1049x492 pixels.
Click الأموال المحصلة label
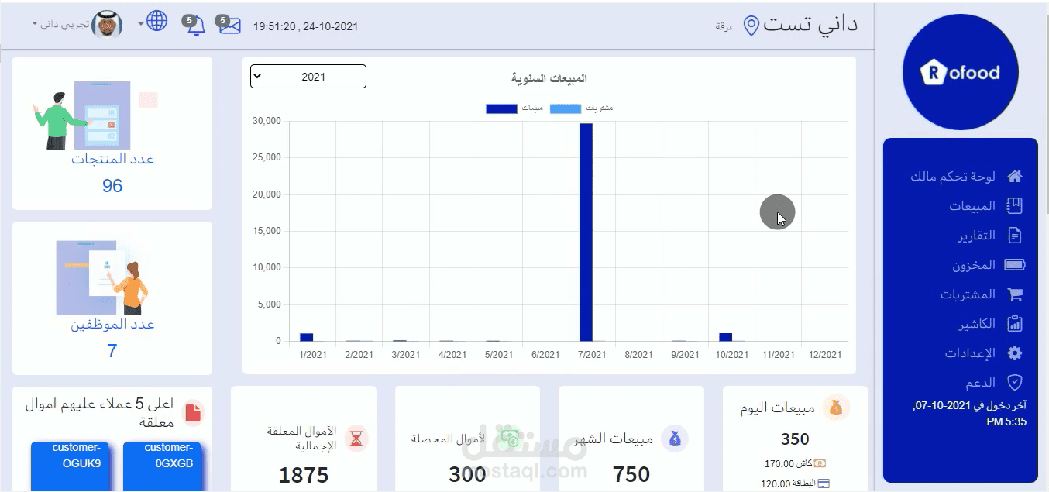click(450, 439)
